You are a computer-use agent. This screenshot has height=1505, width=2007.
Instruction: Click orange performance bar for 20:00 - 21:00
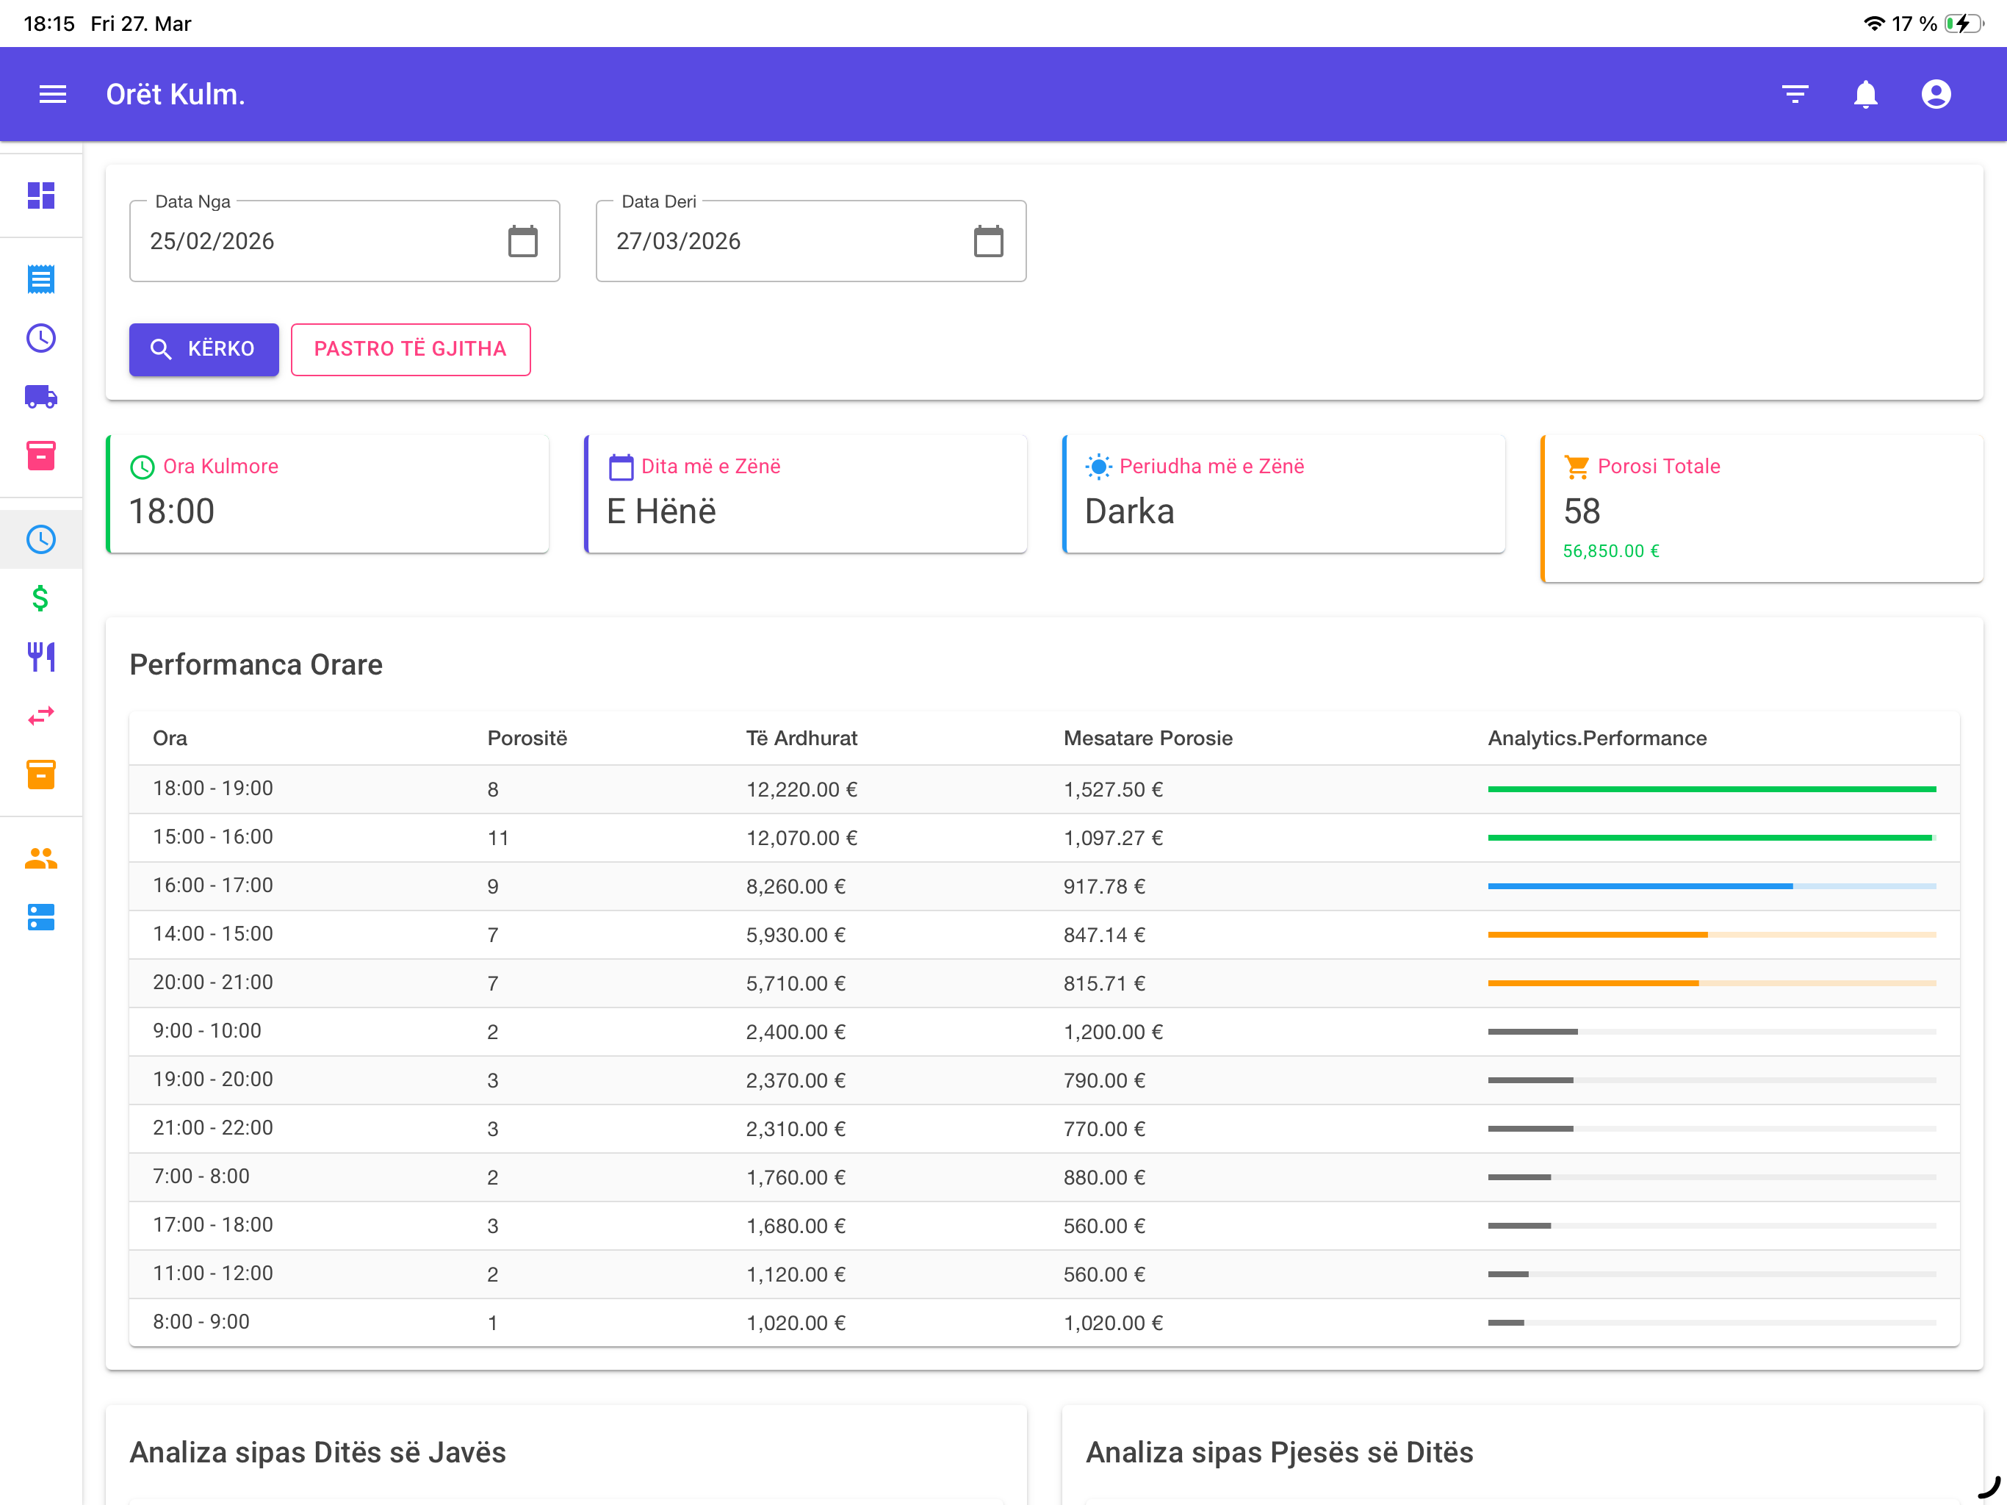[x=1711, y=983]
